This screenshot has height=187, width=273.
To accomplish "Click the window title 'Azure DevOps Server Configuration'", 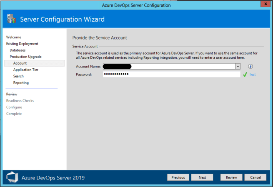I will [136, 5].
